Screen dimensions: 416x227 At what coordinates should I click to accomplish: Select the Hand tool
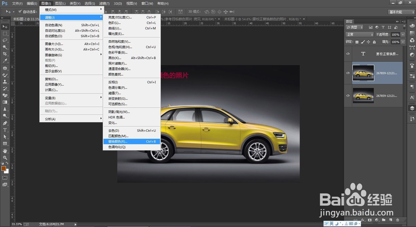[5, 151]
